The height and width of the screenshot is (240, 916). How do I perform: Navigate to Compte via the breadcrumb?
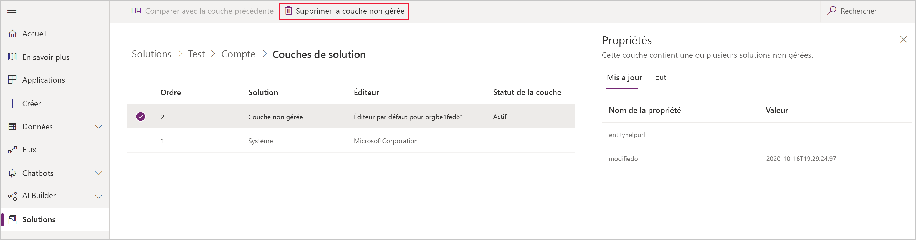[x=238, y=54]
